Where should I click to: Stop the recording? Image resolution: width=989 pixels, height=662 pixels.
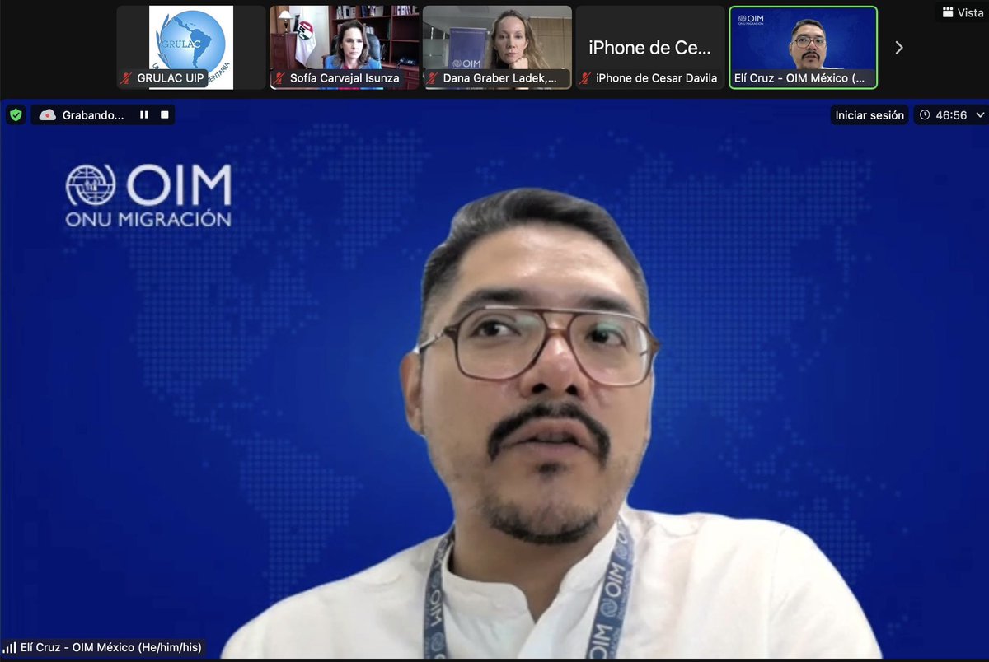(x=165, y=115)
